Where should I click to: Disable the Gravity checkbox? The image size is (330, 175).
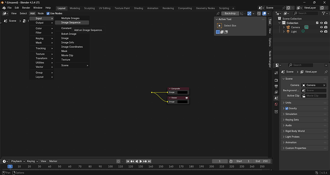[x=286, y=109]
